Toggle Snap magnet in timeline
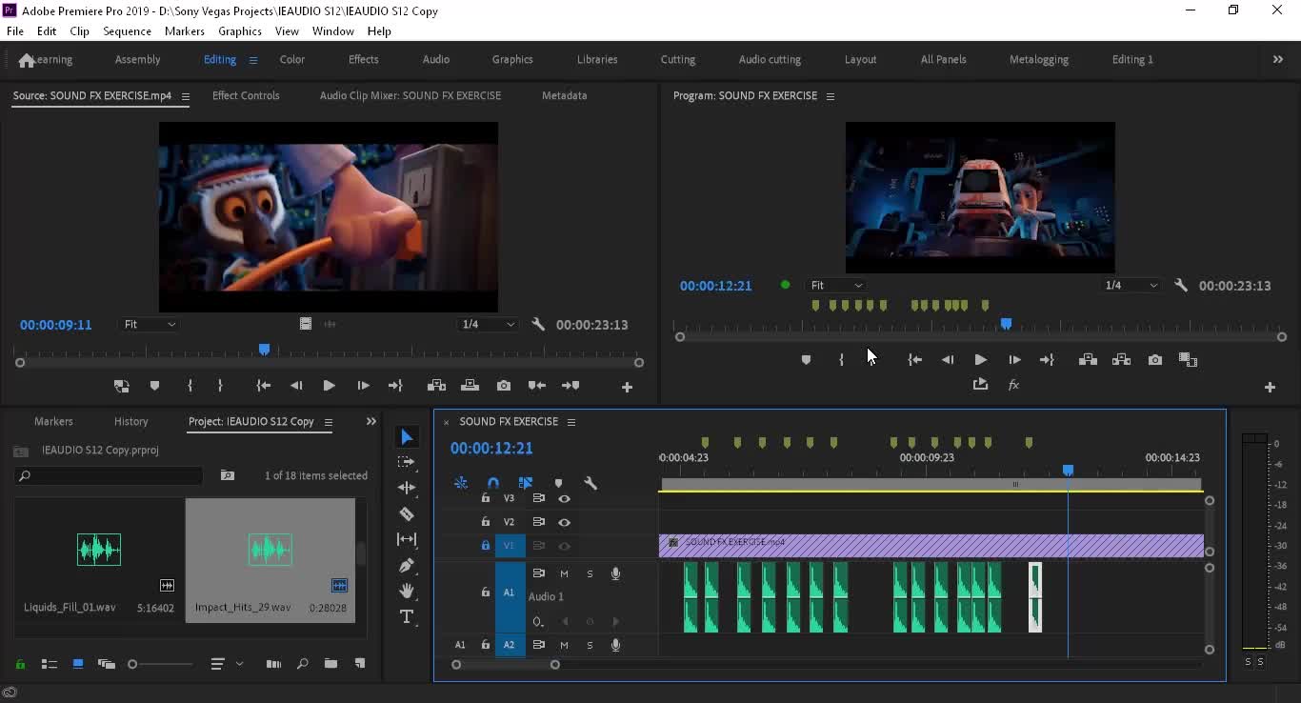Image resolution: width=1301 pixels, height=703 pixels. click(x=492, y=483)
